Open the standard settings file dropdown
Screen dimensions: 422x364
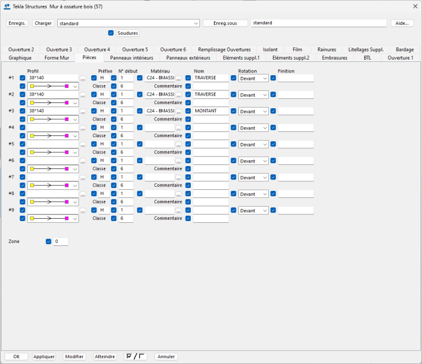tap(196, 24)
